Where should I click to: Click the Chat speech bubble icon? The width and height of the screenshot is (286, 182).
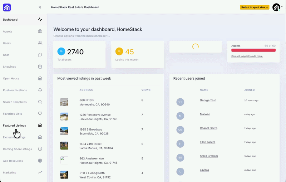40,55
